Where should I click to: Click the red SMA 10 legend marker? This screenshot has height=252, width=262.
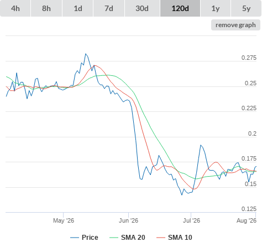pos(161,238)
